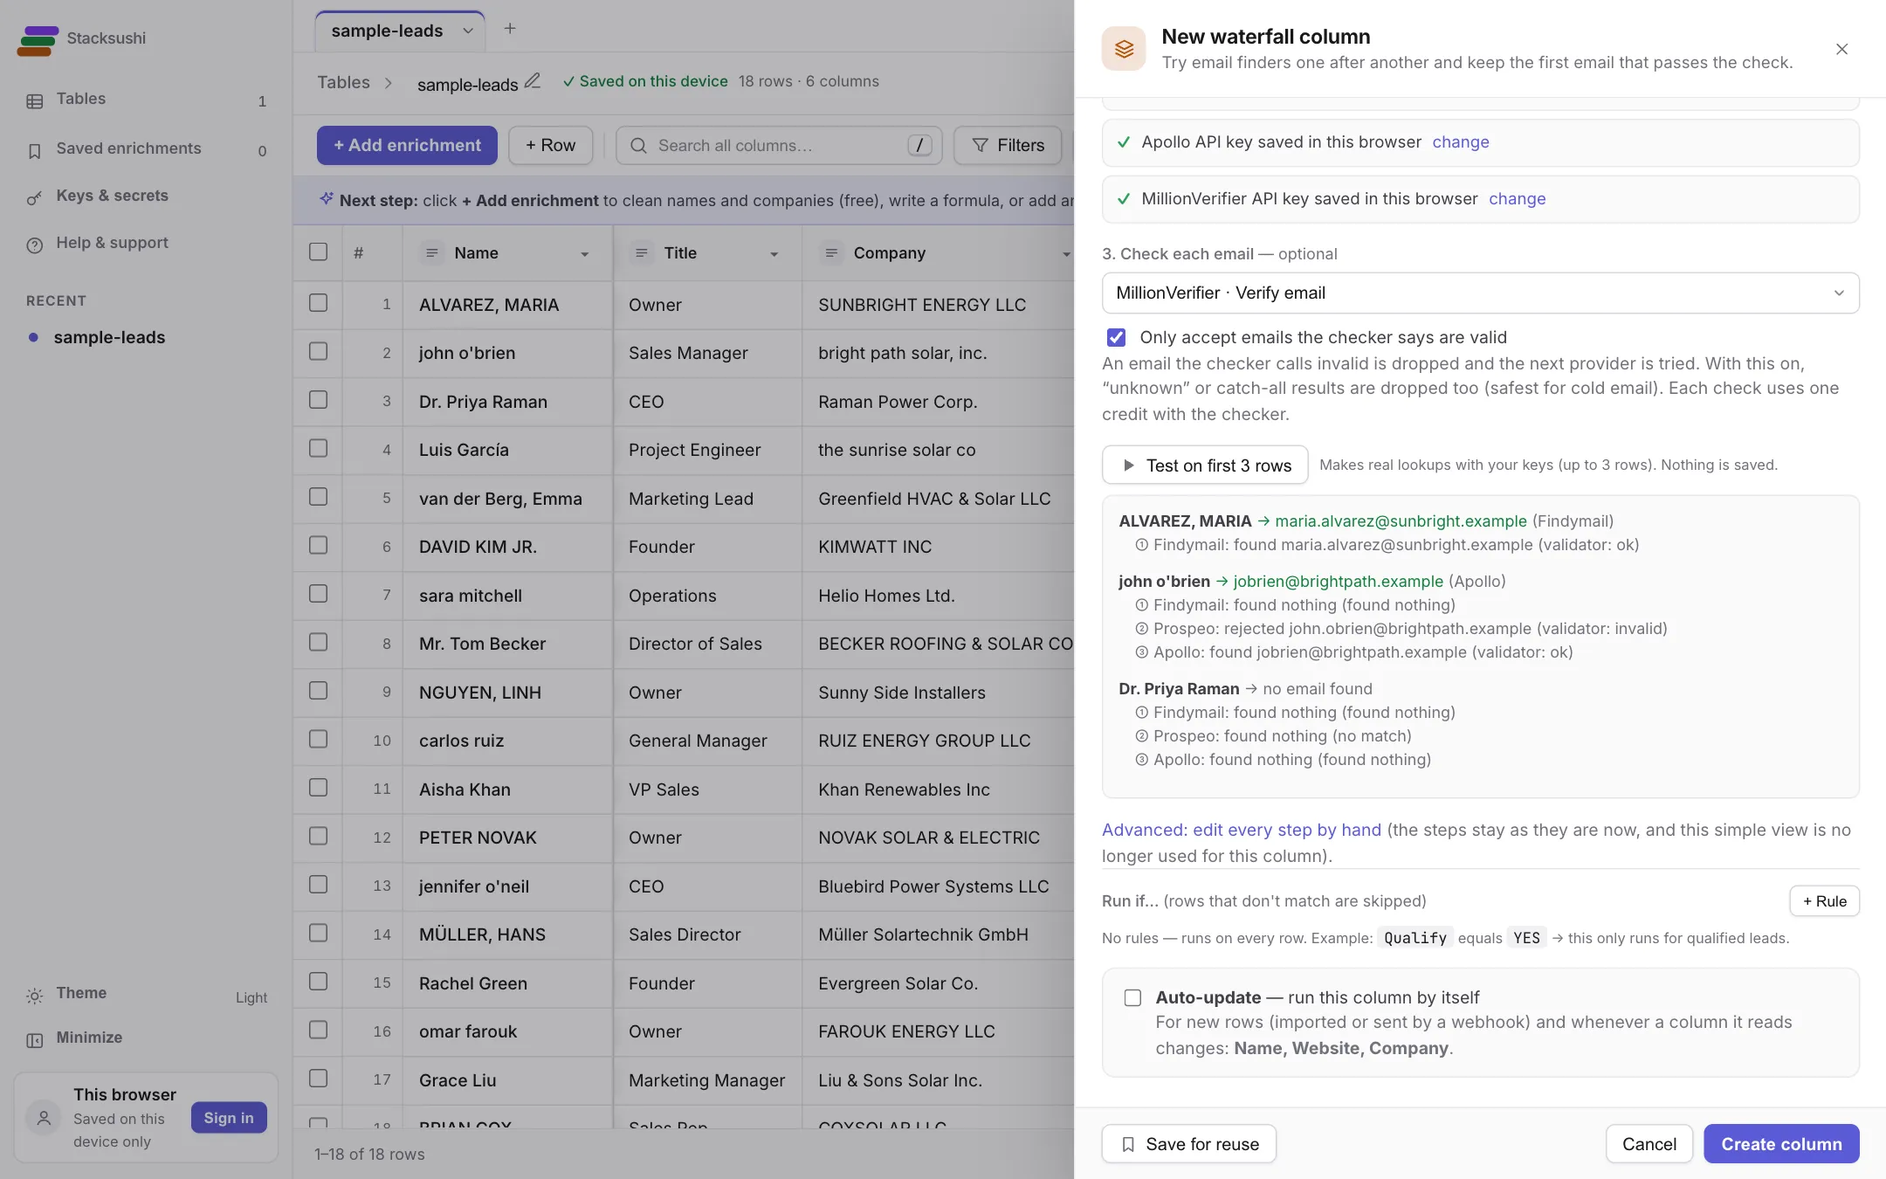Select the Luis García row checkbox
Screen dimensions: 1886x1179
(319, 449)
